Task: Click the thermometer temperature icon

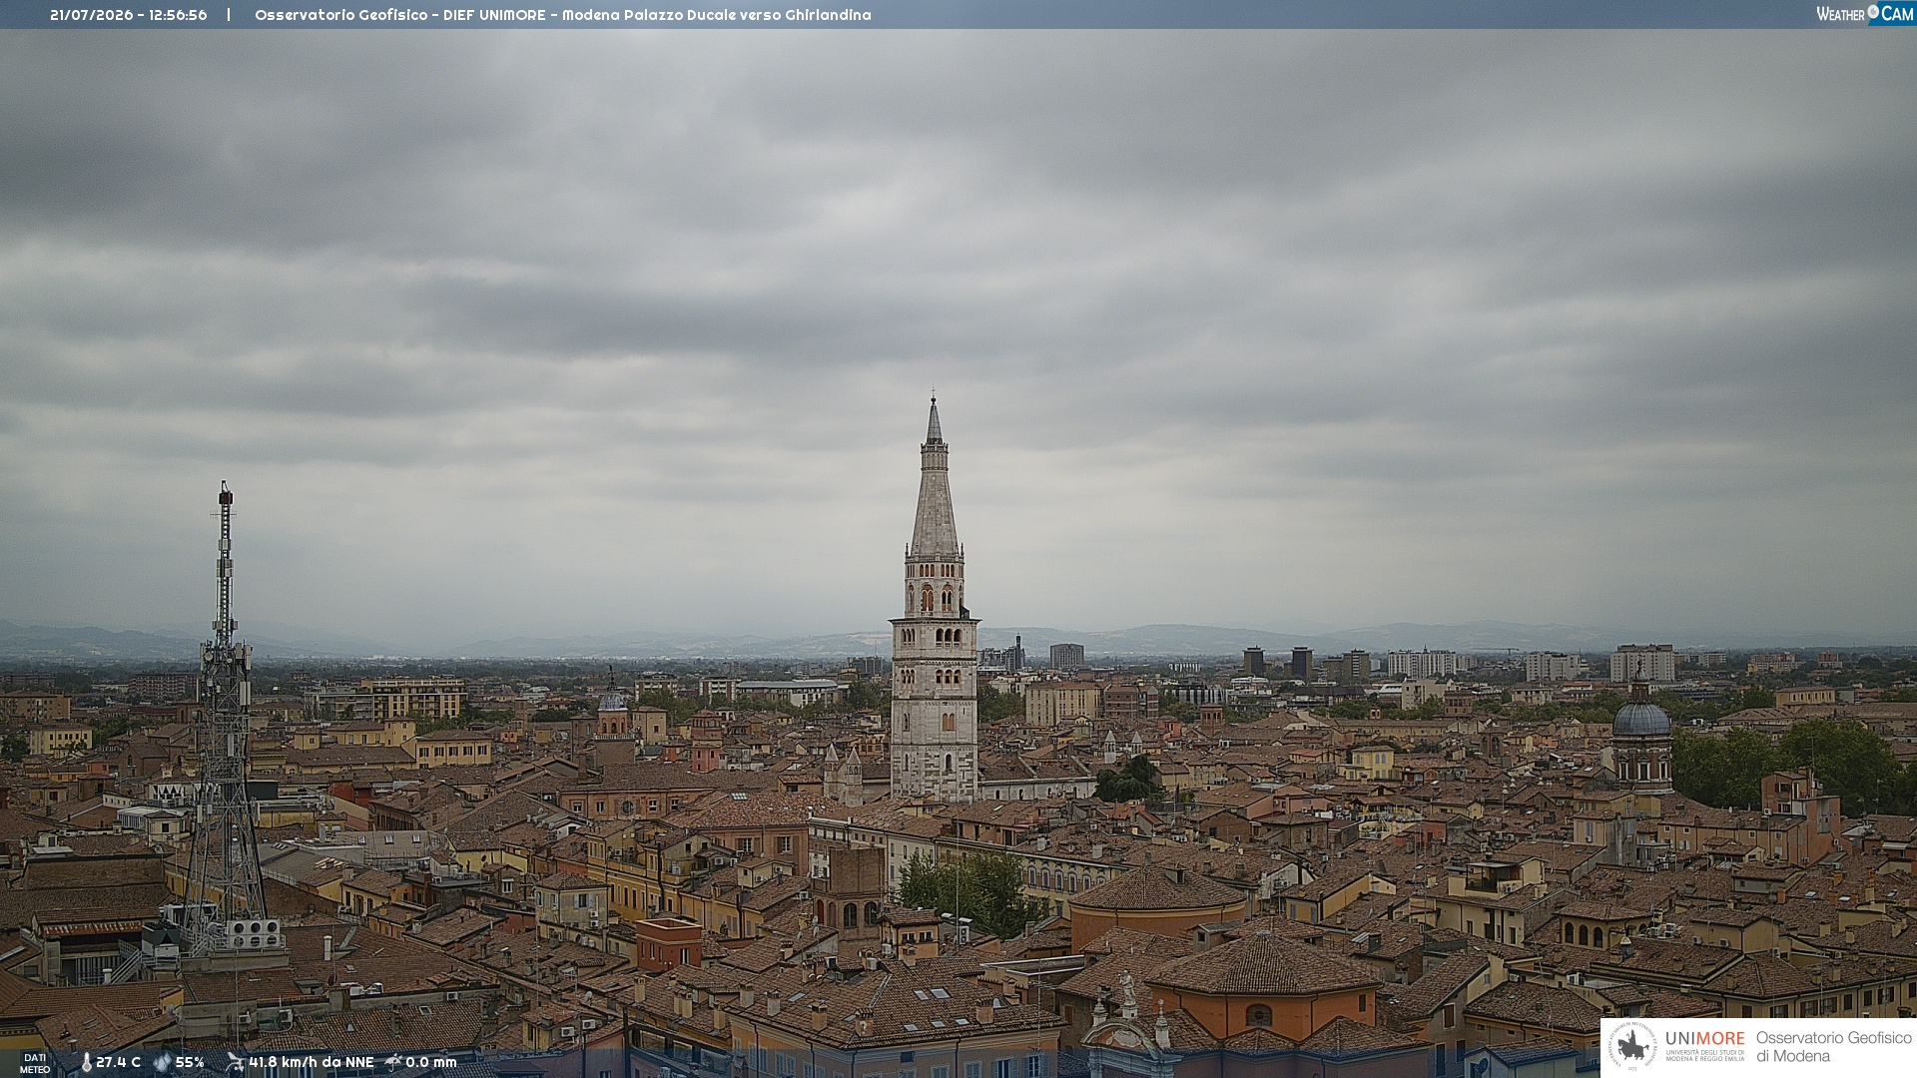Action: [x=86, y=1063]
